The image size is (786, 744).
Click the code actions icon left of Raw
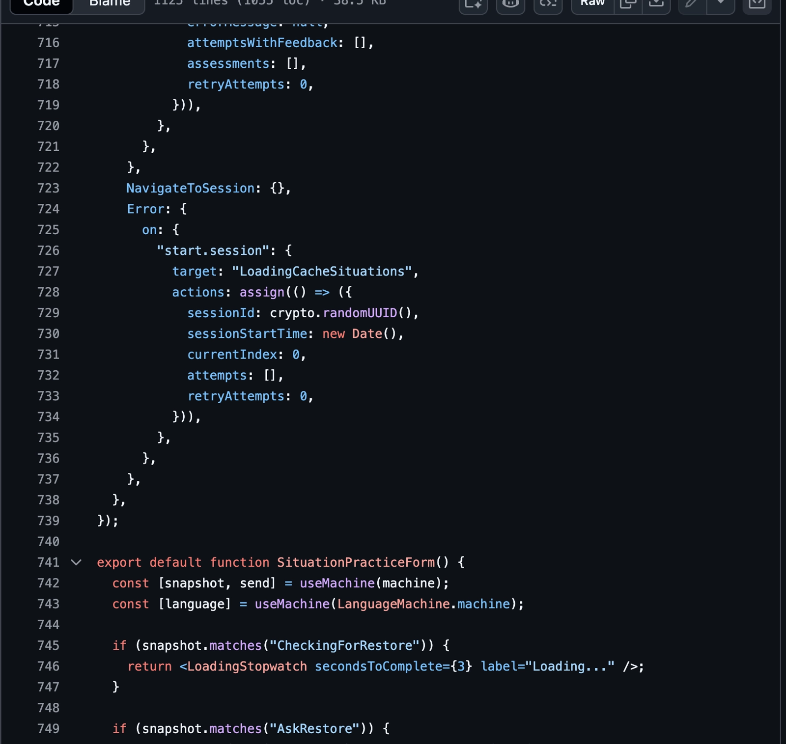tap(548, 4)
